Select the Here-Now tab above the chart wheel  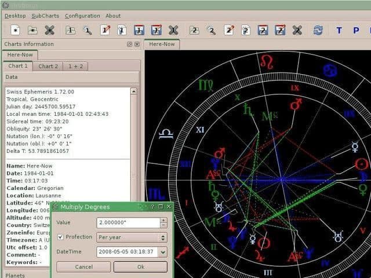click(x=162, y=44)
